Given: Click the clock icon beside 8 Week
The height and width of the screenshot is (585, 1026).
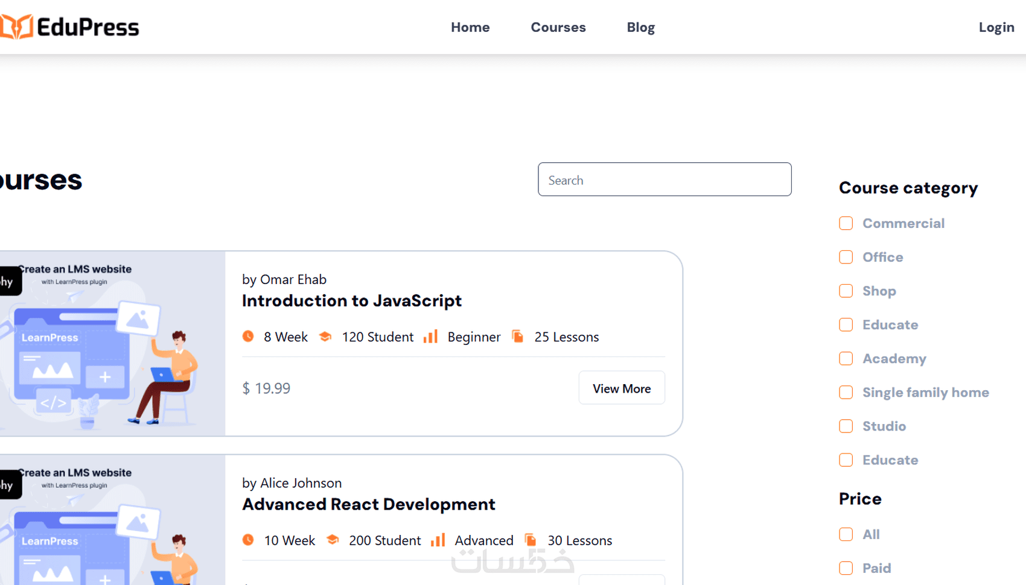Looking at the screenshot, I should [x=248, y=337].
